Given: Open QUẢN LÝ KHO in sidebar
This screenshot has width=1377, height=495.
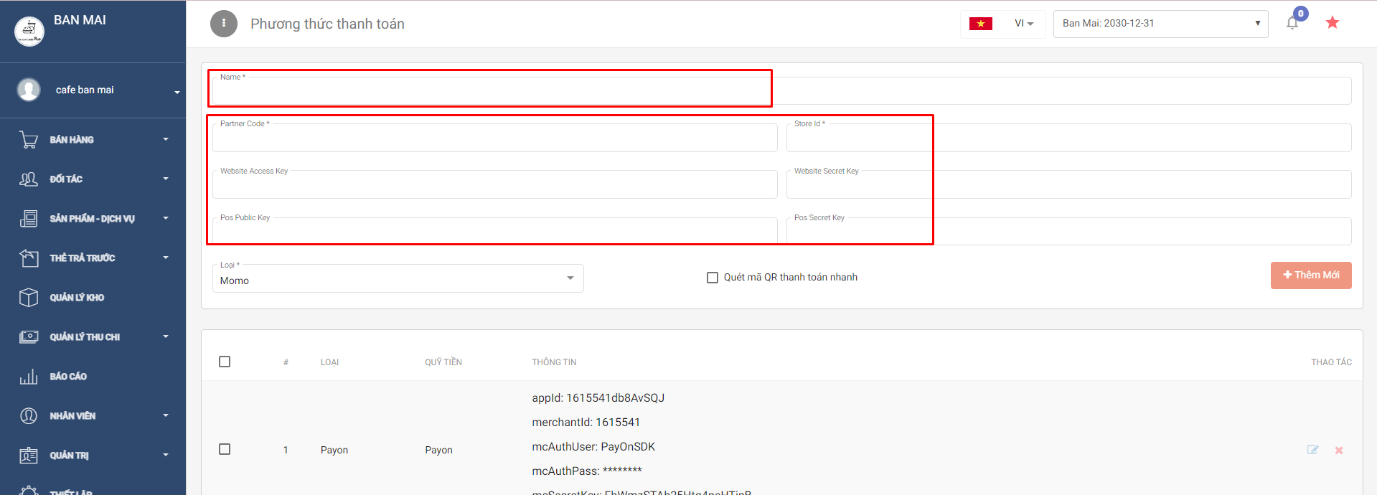Looking at the screenshot, I should [77, 298].
